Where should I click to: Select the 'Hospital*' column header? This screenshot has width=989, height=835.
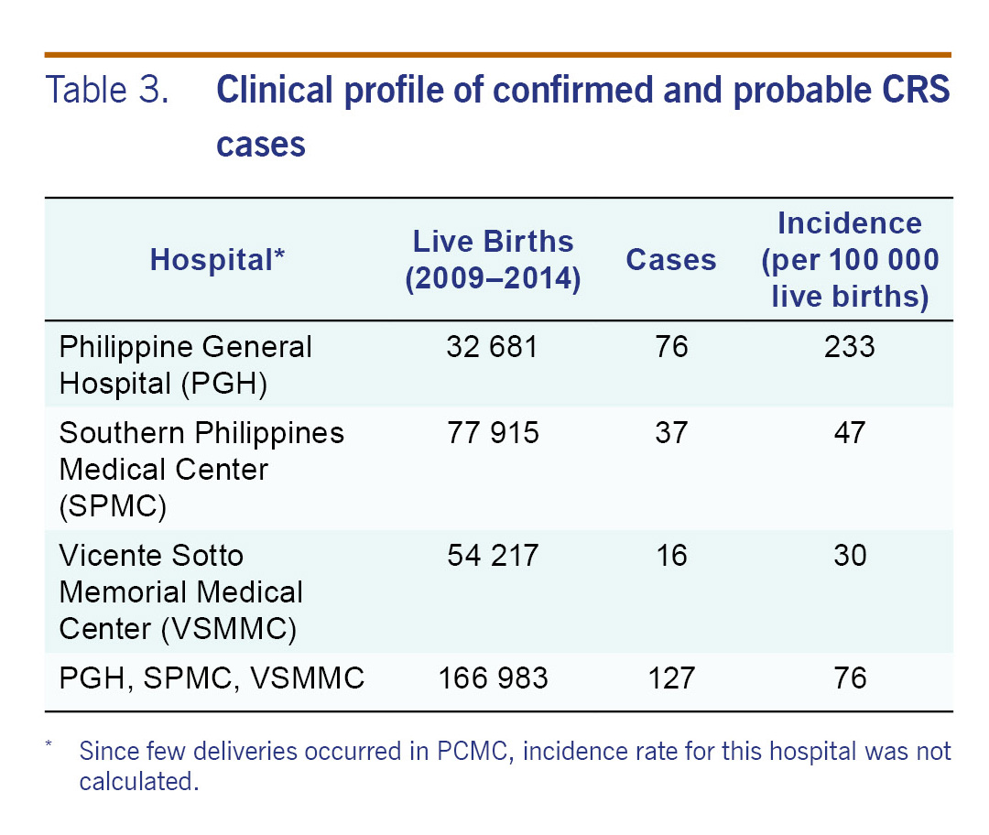click(218, 260)
